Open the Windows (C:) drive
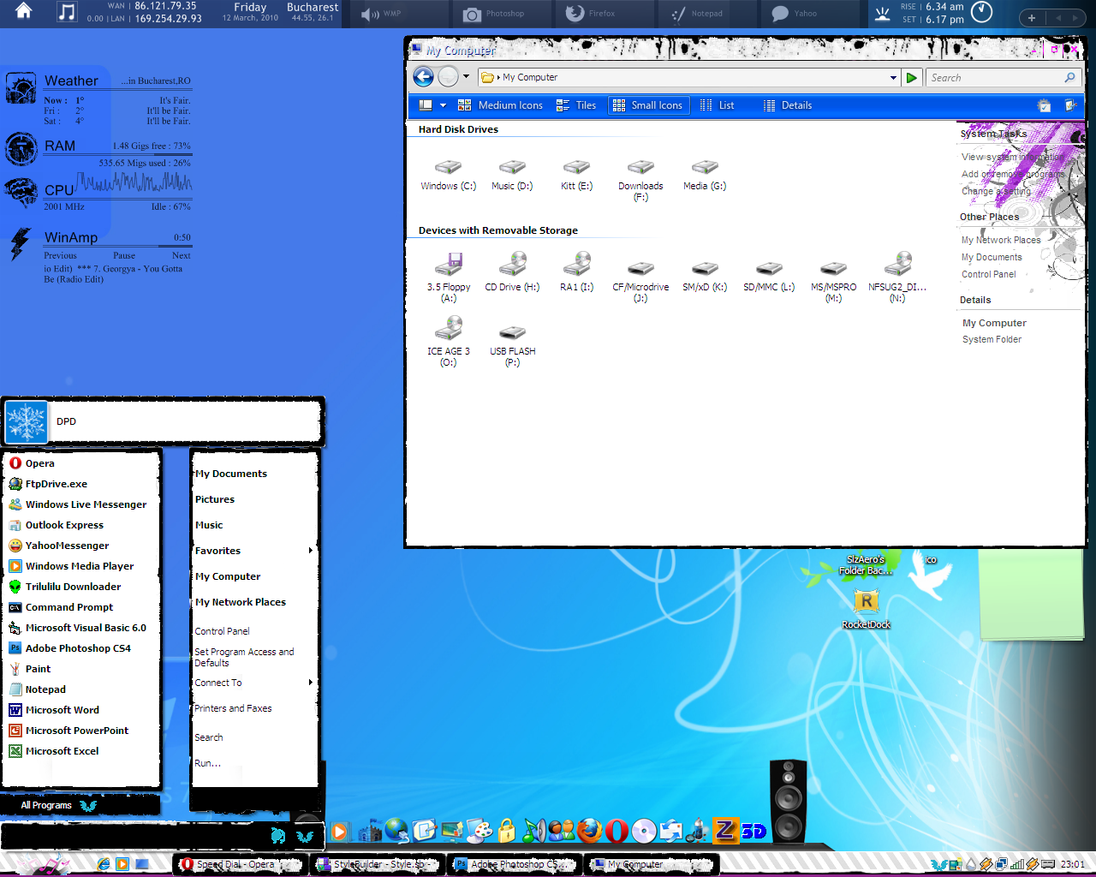The height and width of the screenshot is (877, 1096). [x=448, y=176]
